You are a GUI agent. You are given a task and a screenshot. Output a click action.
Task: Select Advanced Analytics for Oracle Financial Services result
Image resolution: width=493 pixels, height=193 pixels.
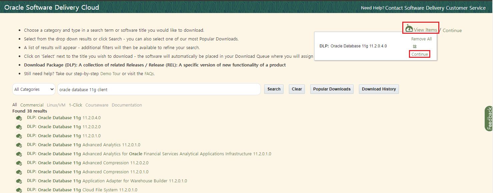149,154
